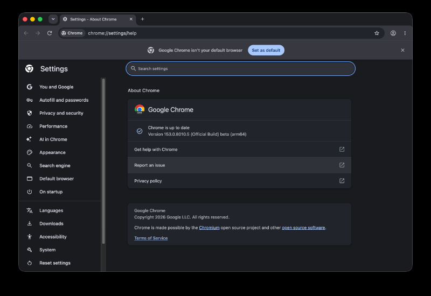Open Terms of Service link
Viewport: 431px width, 296px height.
coord(151,238)
